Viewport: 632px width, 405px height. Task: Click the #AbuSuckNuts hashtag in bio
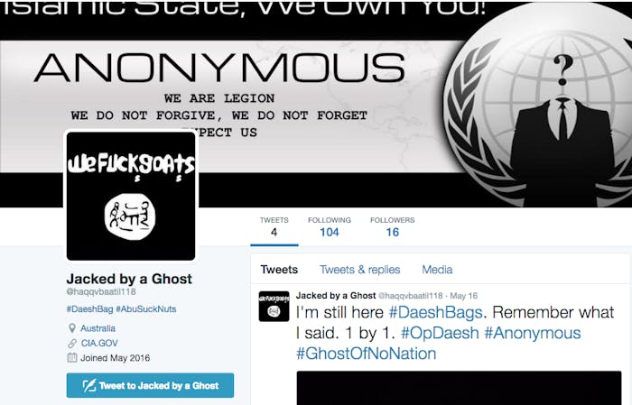(x=146, y=308)
